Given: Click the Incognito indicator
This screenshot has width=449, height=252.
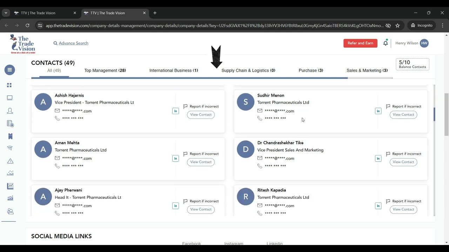Looking at the screenshot, I should coord(422,26).
